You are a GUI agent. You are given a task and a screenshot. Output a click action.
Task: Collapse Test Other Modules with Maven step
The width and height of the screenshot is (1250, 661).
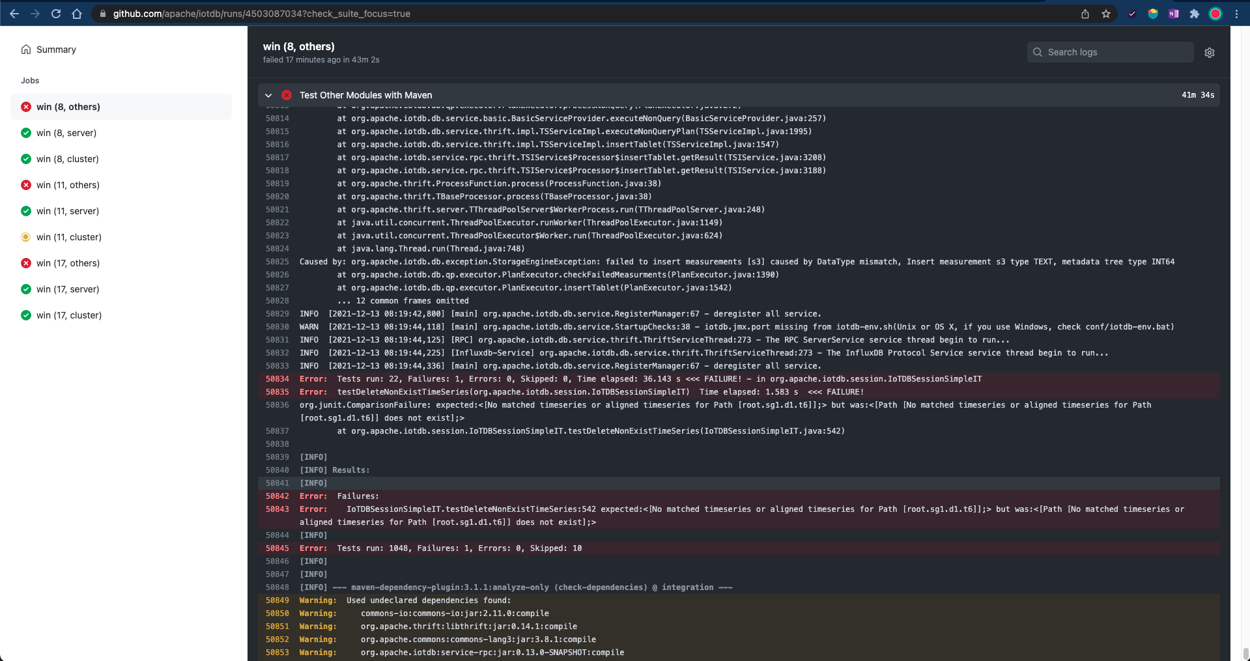click(x=268, y=95)
